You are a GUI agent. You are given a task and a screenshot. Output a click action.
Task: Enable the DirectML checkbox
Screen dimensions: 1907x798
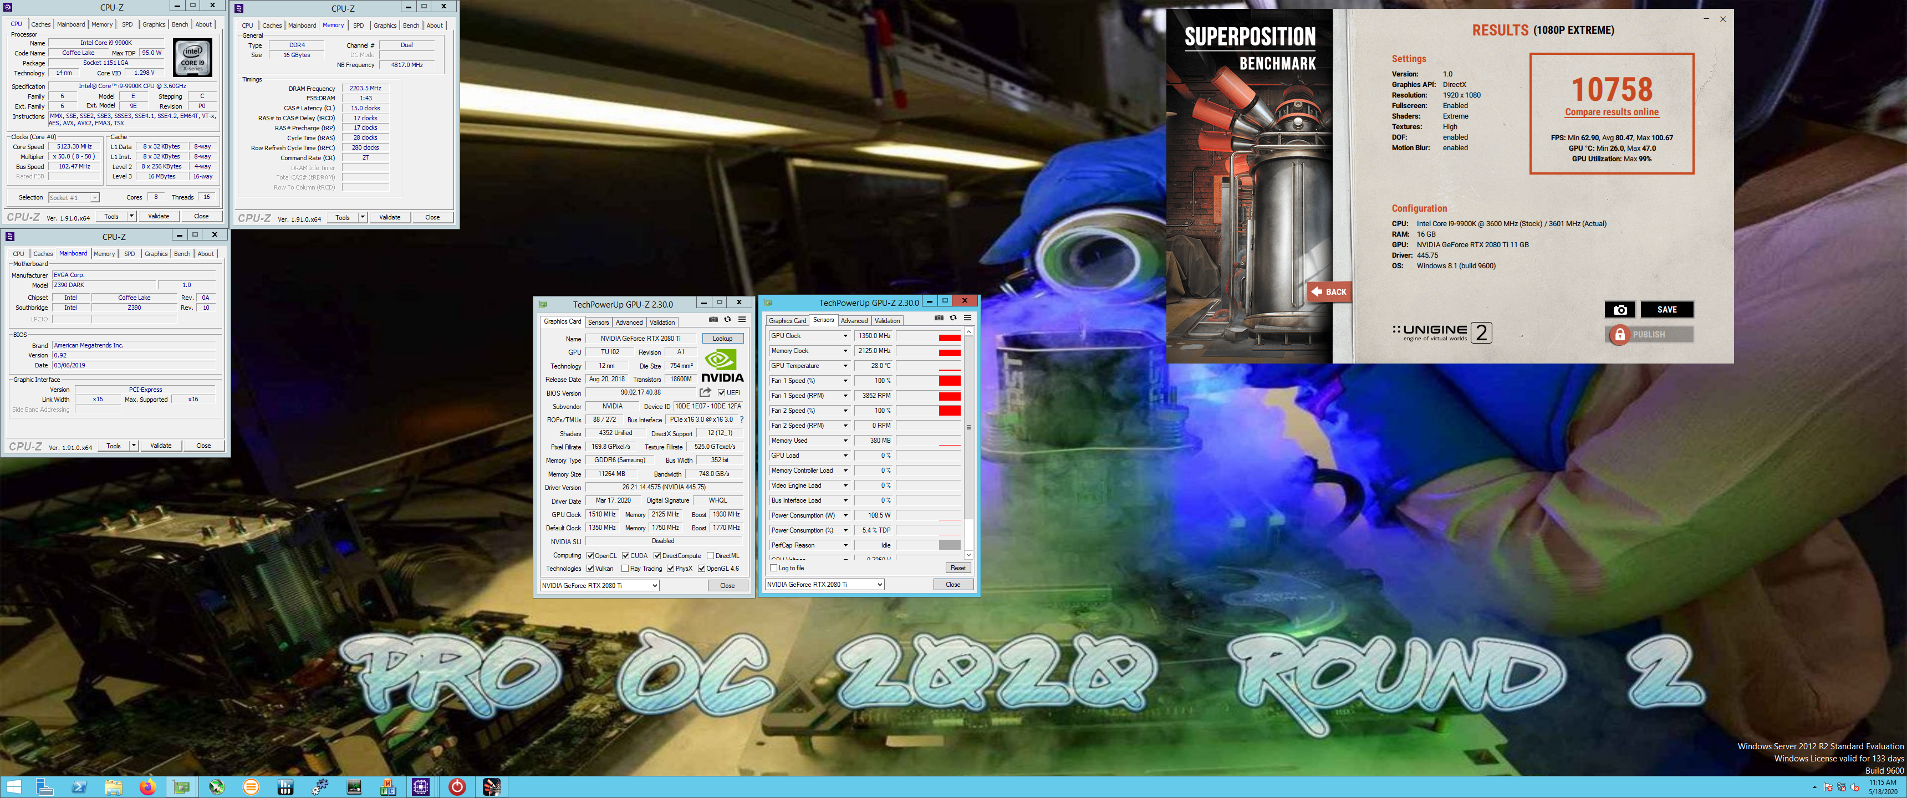(x=711, y=556)
